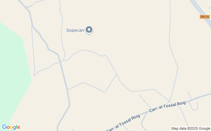Click the short diagonal road above the upper Tossal Roig label

coord(145,102)
